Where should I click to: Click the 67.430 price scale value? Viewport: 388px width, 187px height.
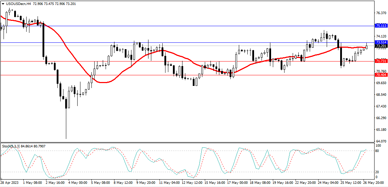(381, 106)
